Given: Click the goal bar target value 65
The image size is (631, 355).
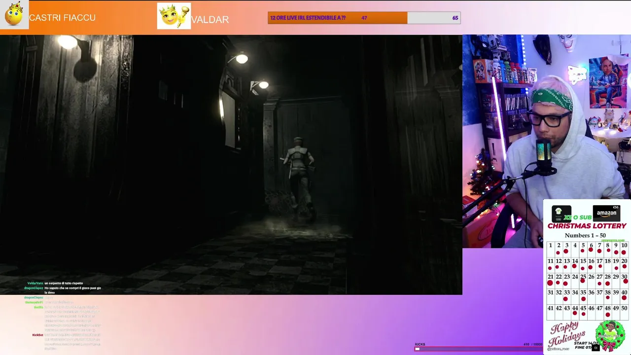Looking at the screenshot, I should (x=455, y=18).
